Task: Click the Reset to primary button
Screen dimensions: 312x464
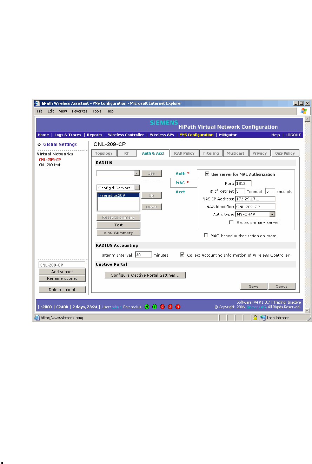Action: tap(118, 217)
